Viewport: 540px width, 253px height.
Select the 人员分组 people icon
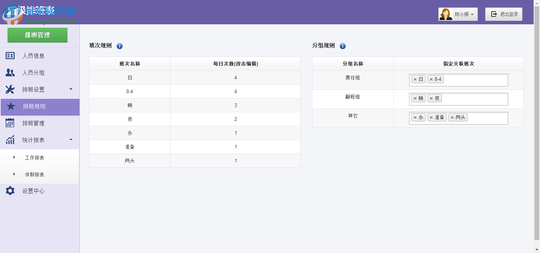(9, 73)
